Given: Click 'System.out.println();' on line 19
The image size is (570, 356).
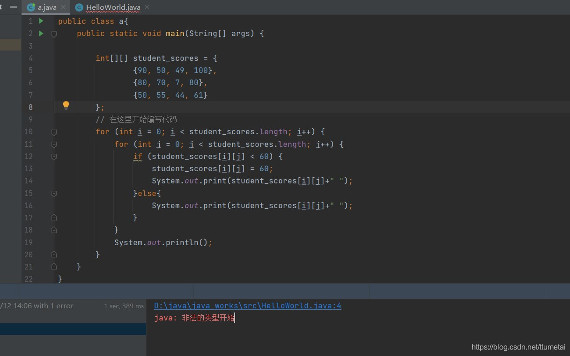Looking at the screenshot, I should coord(163,242).
